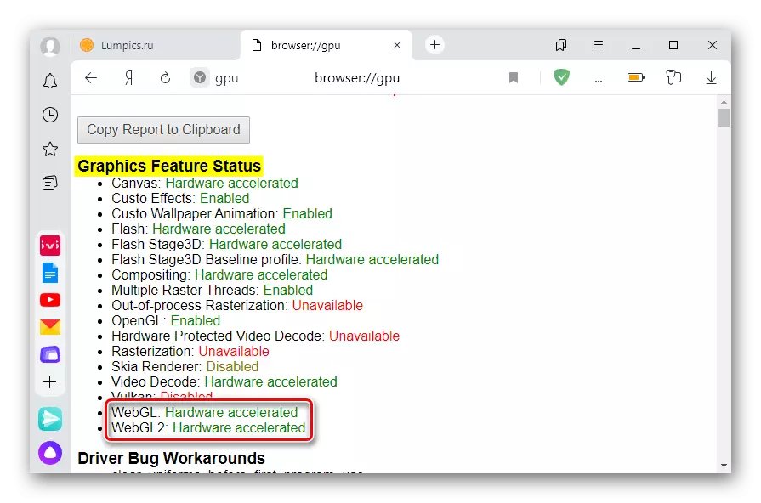Image resolution: width=761 pixels, height=503 pixels.
Task: Click the scrollbar down arrow
Action: (x=724, y=465)
